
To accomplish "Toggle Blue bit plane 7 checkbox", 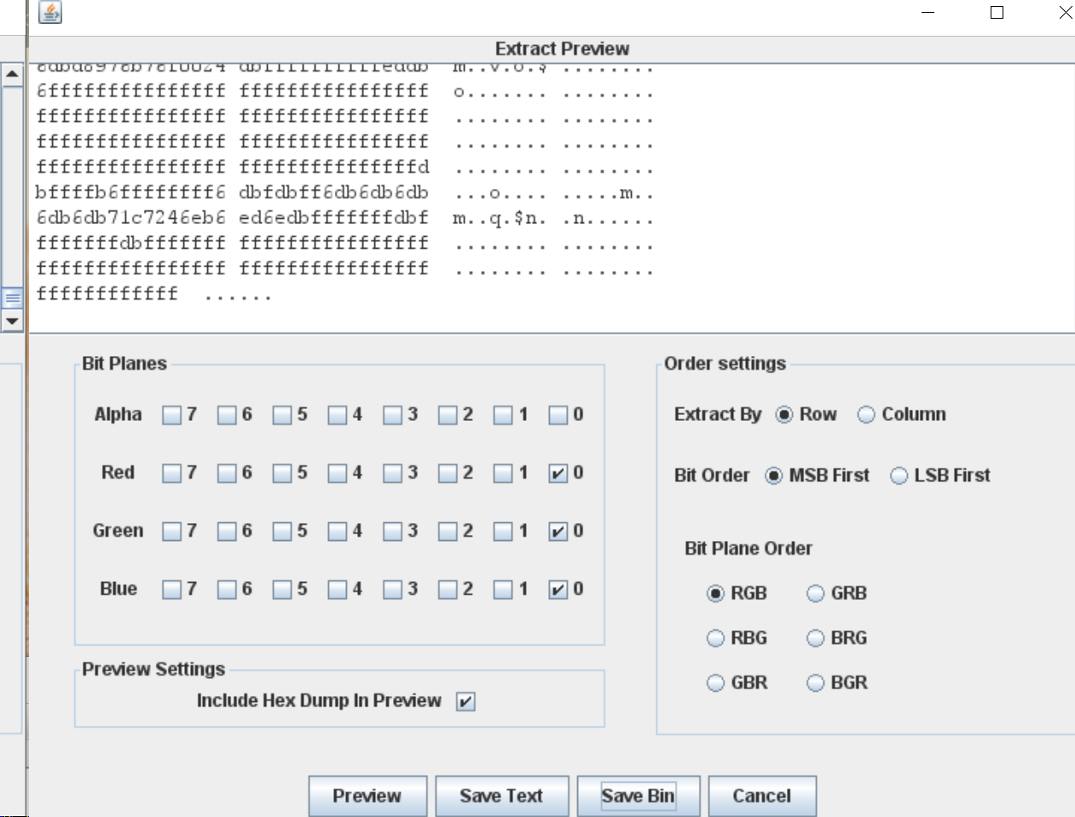I will [x=171, y=590].
